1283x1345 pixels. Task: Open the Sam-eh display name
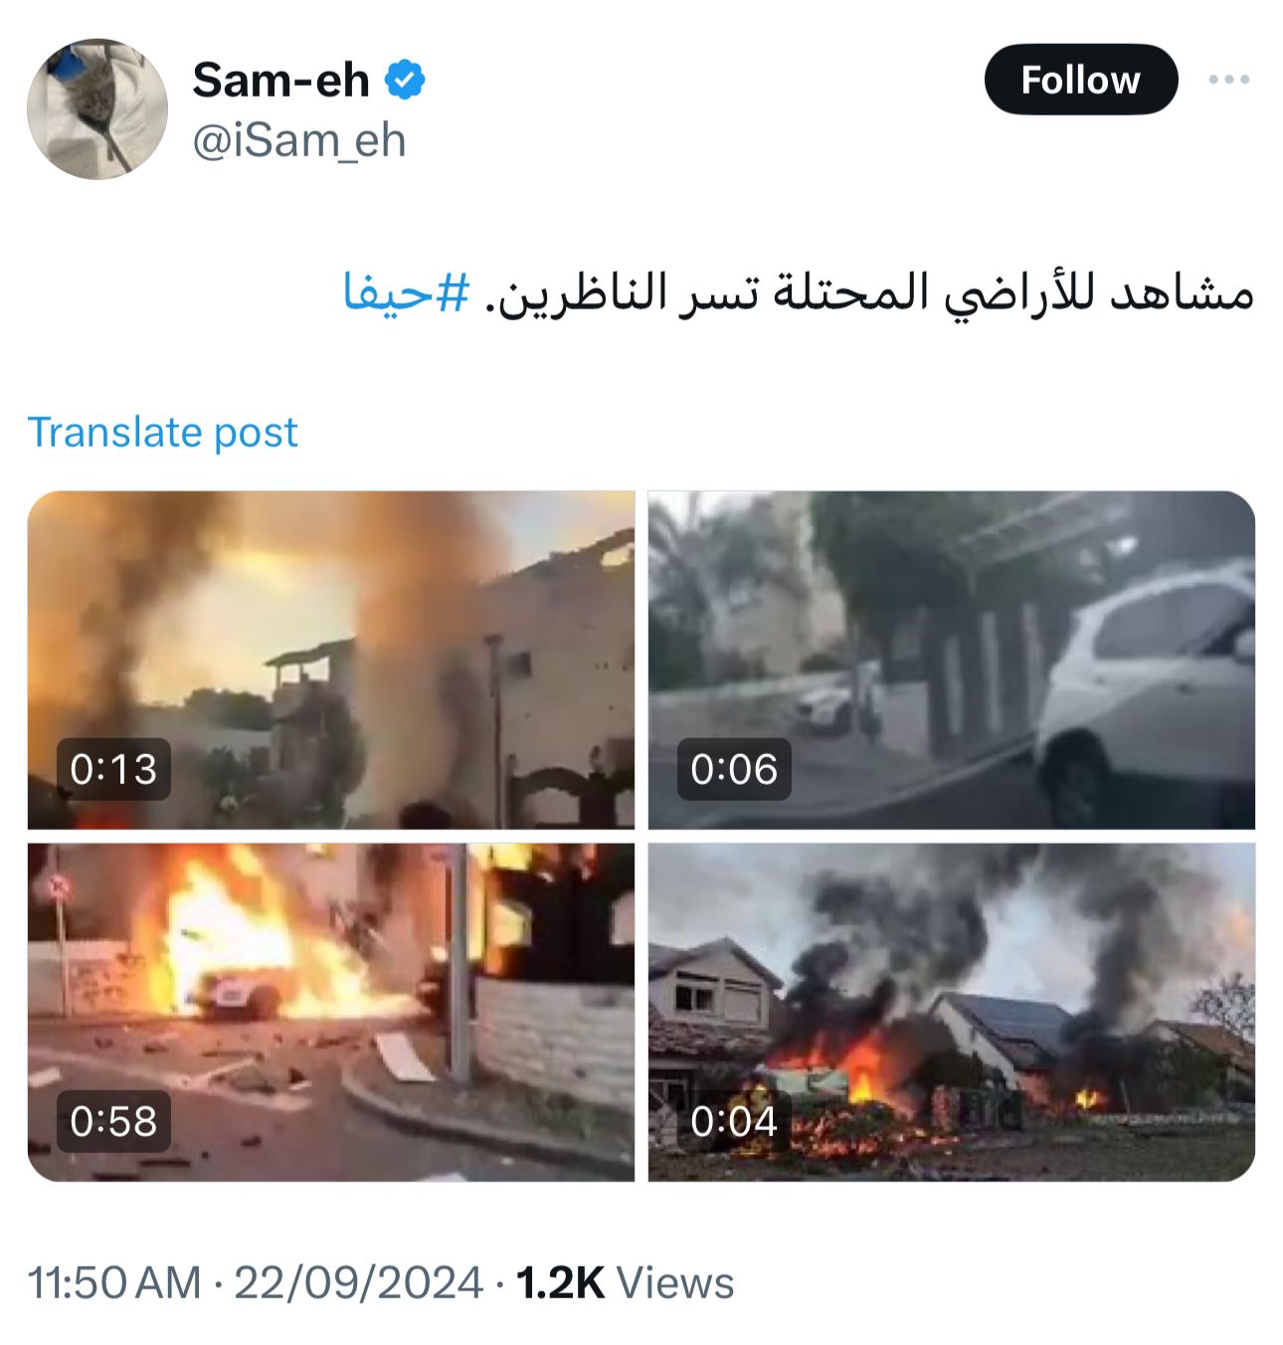tap(280, 80)
